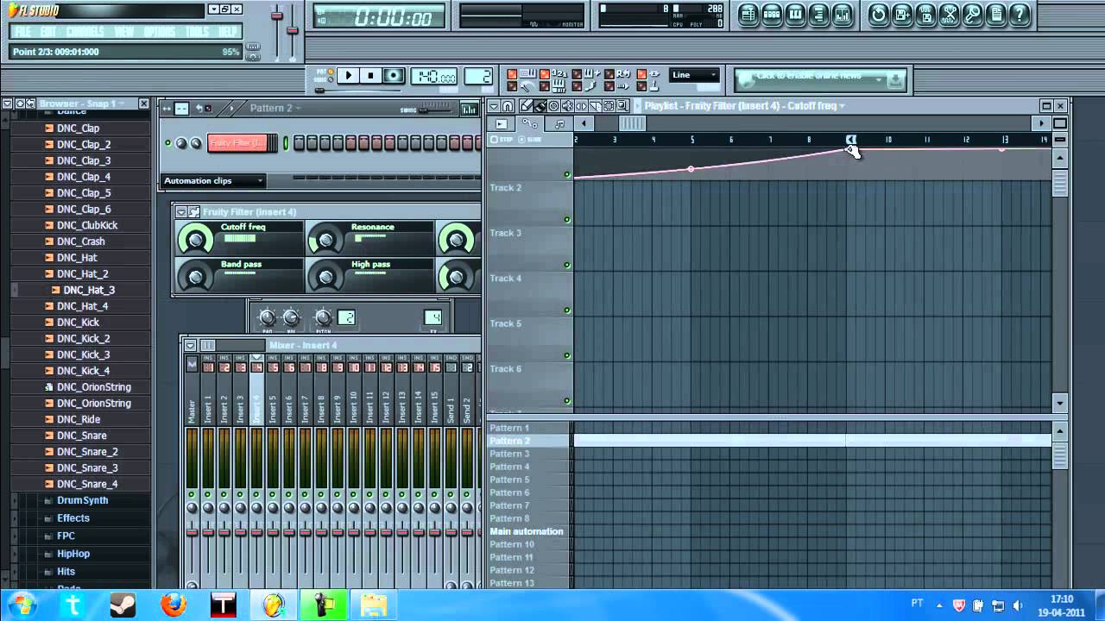Open the FILE menu
The image size is (1105, 621).
(x=23, y=32)
